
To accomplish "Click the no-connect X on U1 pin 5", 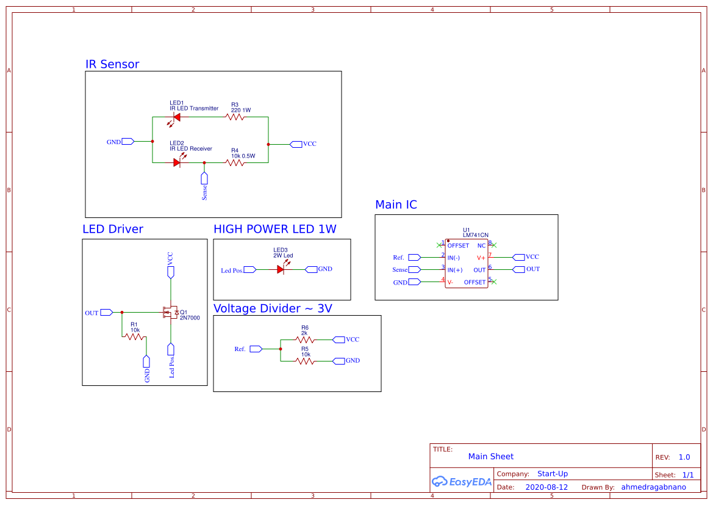I will (494, 282).
